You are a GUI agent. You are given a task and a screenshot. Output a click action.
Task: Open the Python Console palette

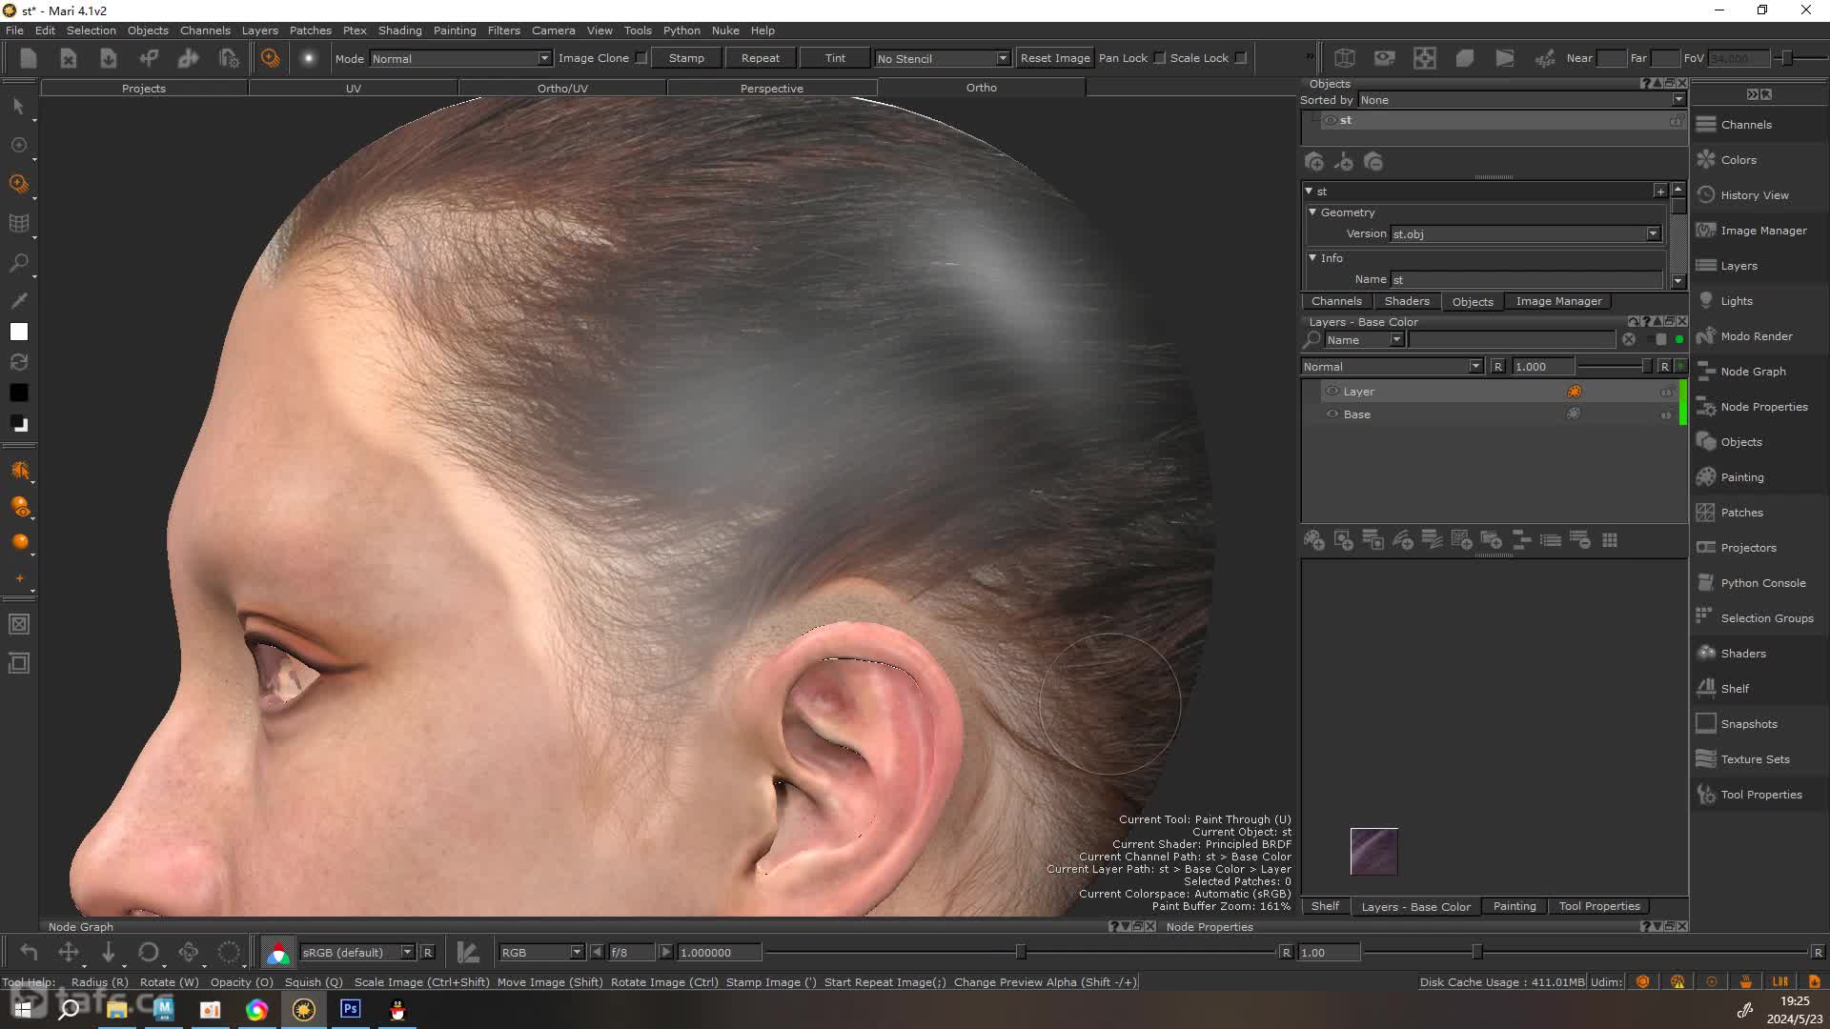[x=1762, y=583]
